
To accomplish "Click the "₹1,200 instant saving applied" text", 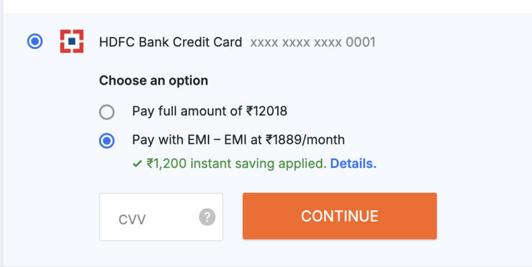I will pyautogui.click(x=236, y=163).
